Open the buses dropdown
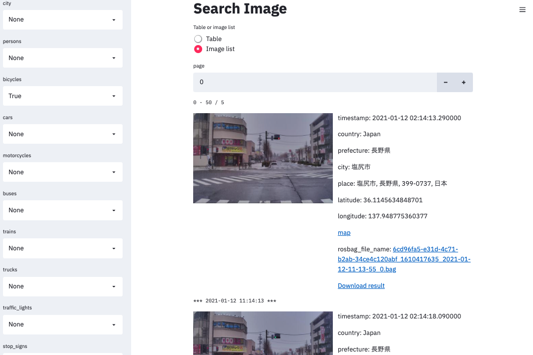Screen dimensions: 533x355 [x=63, y=210]
